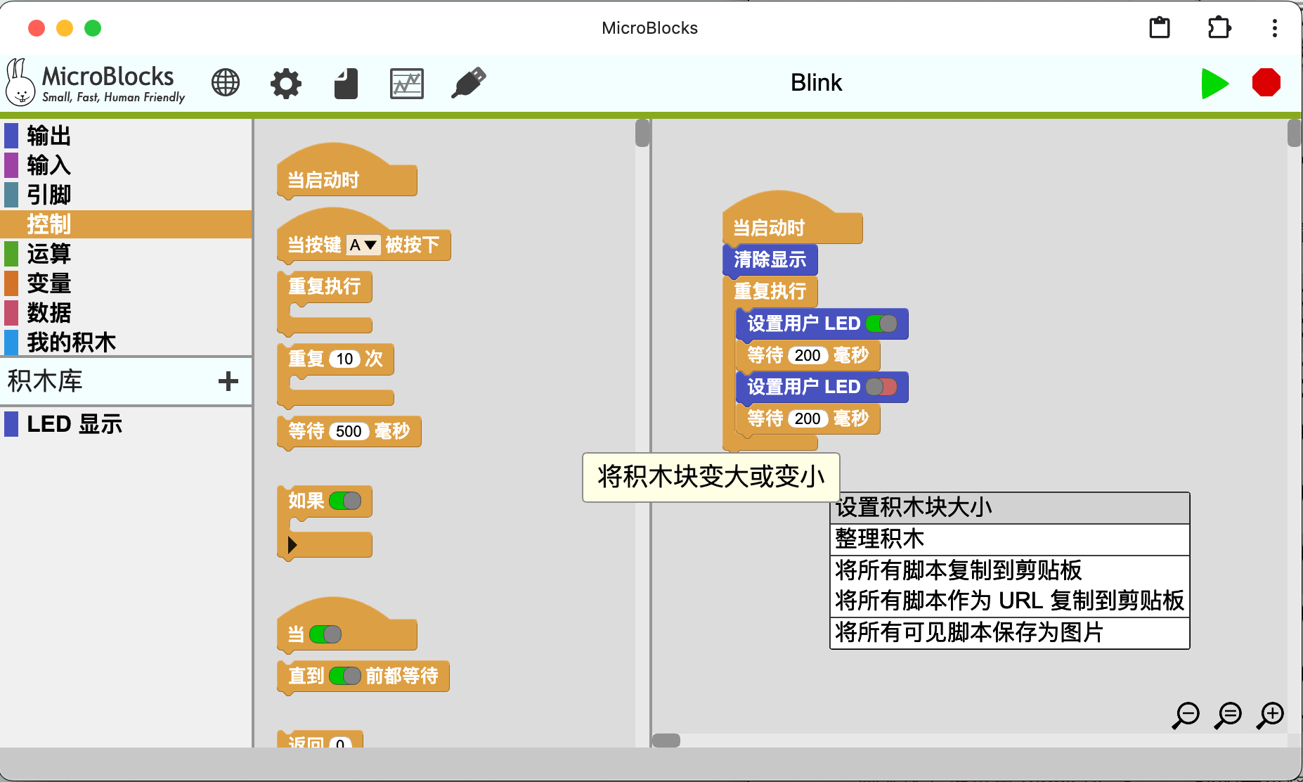The image size is (1303, 782).
Task: Open the file menu icon
Action: (346, 84)
